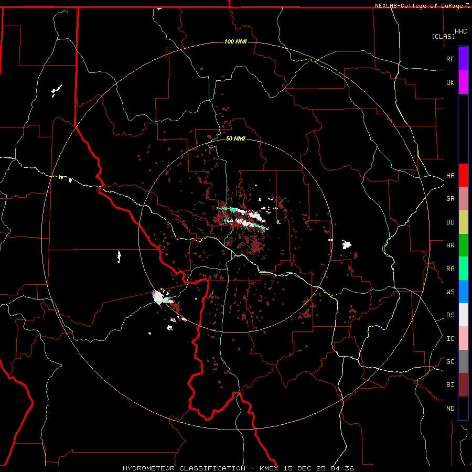The image size is (472, 472).
Task: Click the RA legend label
Action: tap(450, 269)
